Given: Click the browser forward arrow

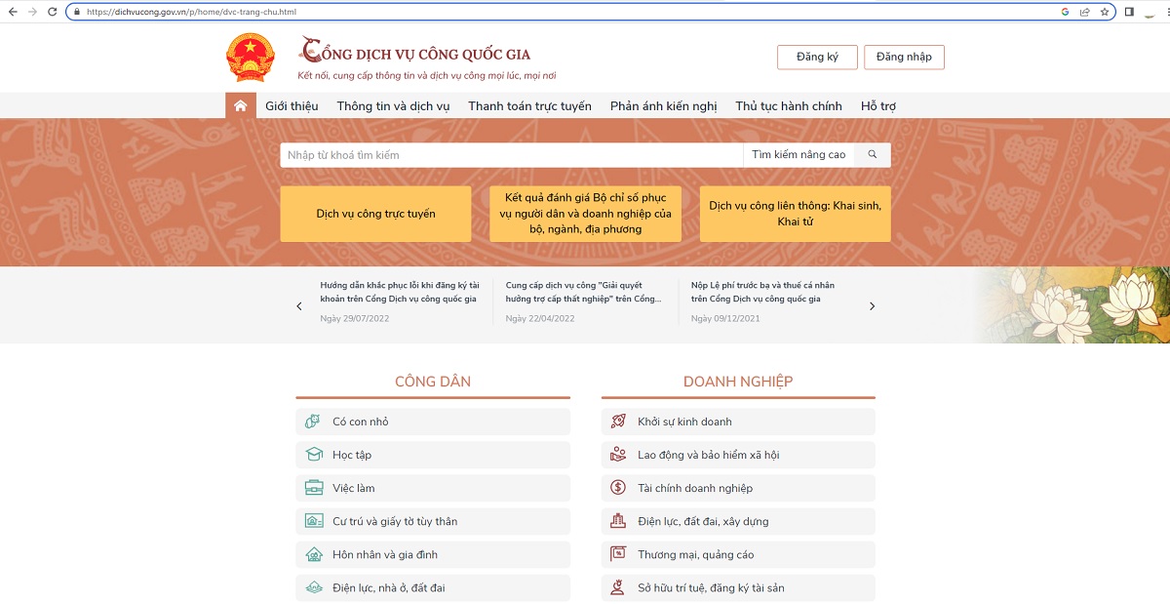Looking at the screenshot, I should coord(33,12).
